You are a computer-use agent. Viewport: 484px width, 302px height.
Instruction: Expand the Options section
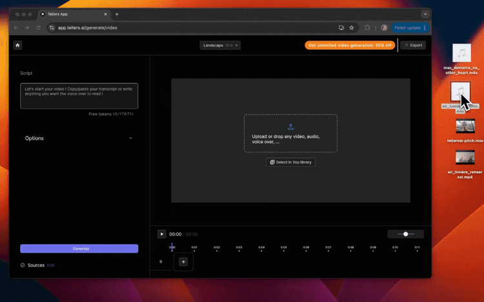tap(79, 138)
